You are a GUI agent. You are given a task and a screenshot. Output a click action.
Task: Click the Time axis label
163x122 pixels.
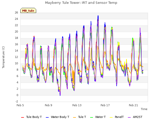pos(144,109)
